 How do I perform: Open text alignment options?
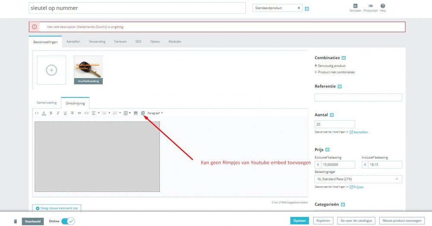tap(95, 113)
